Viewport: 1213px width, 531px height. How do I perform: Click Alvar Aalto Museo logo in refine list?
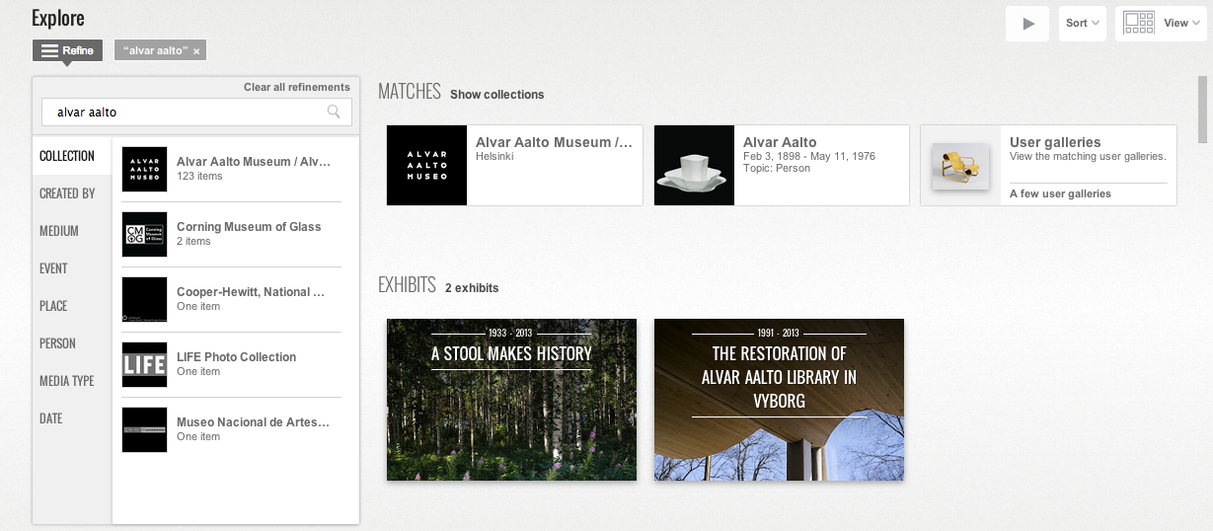[144, 169]
